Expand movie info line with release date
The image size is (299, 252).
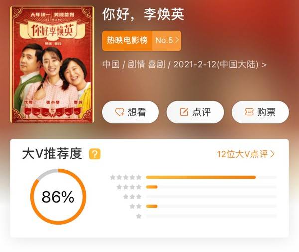point(184,64)
